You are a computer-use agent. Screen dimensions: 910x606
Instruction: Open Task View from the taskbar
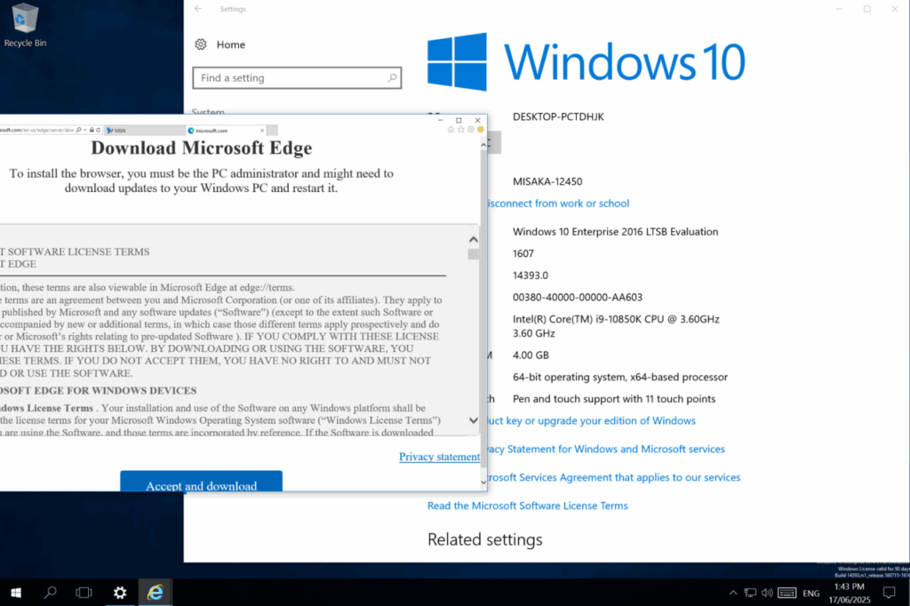coord(84,592)
